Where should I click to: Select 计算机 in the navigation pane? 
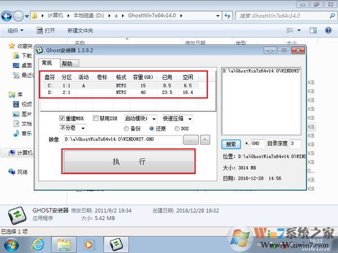(x=21, y=153)
